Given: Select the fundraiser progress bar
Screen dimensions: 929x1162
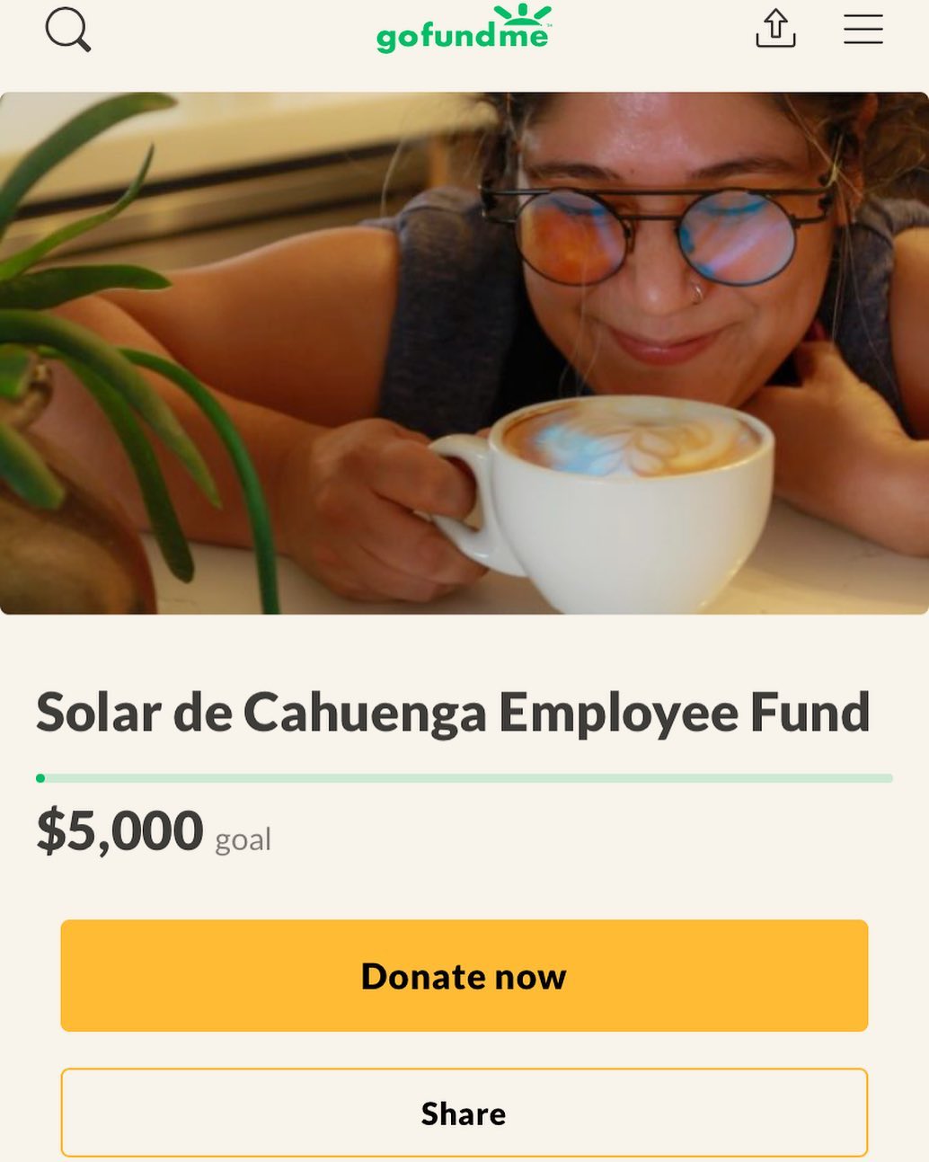Looking at the screenshot, I should (x=464, y=778).
